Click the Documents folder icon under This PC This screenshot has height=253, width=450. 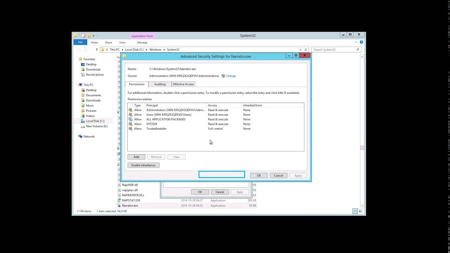[83, 95]
